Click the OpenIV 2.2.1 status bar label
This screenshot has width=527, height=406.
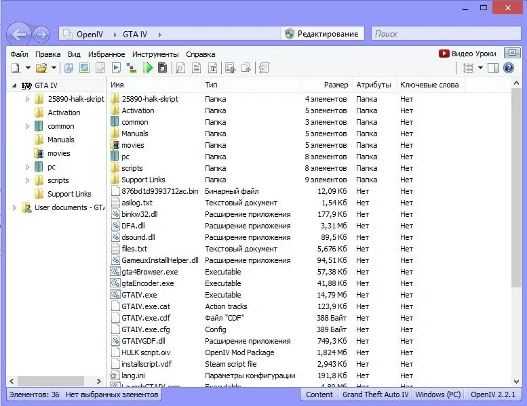pos(492,394)
